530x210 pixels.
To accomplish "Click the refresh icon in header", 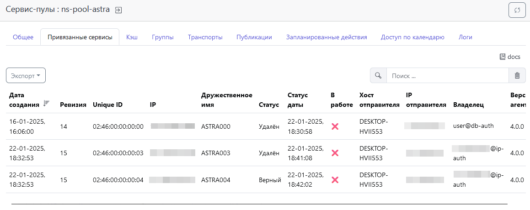I will pos(517,10).
